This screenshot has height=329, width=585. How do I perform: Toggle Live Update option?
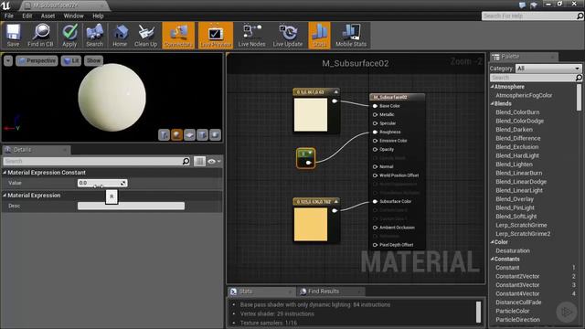[288, 35]
